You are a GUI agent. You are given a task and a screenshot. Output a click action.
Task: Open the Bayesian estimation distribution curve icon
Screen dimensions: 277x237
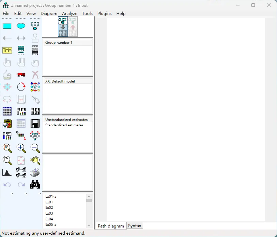(7, 173)
